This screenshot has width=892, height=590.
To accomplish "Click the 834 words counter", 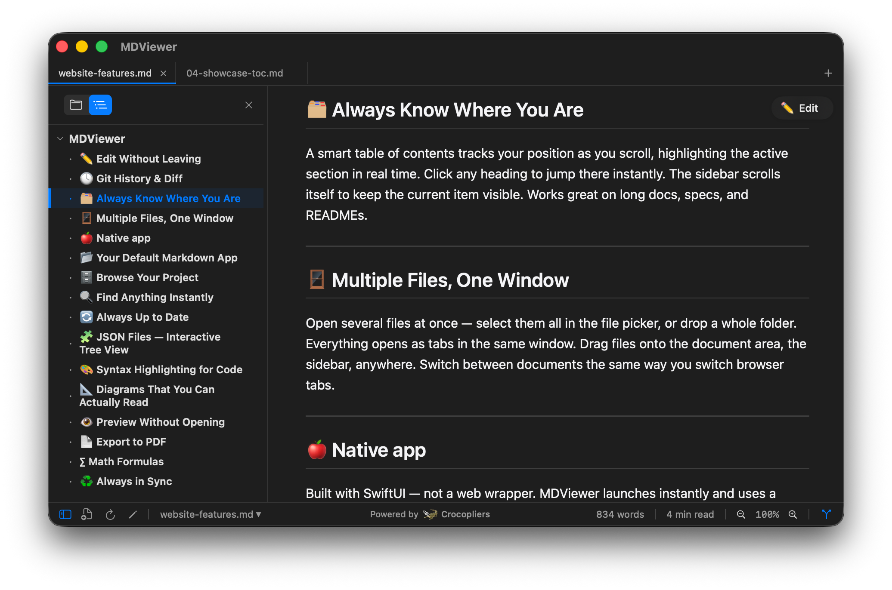I will click(x=620, y=514).
